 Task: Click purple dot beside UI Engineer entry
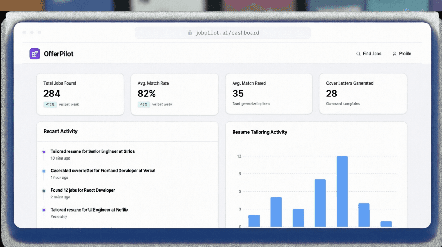point(44,210)
